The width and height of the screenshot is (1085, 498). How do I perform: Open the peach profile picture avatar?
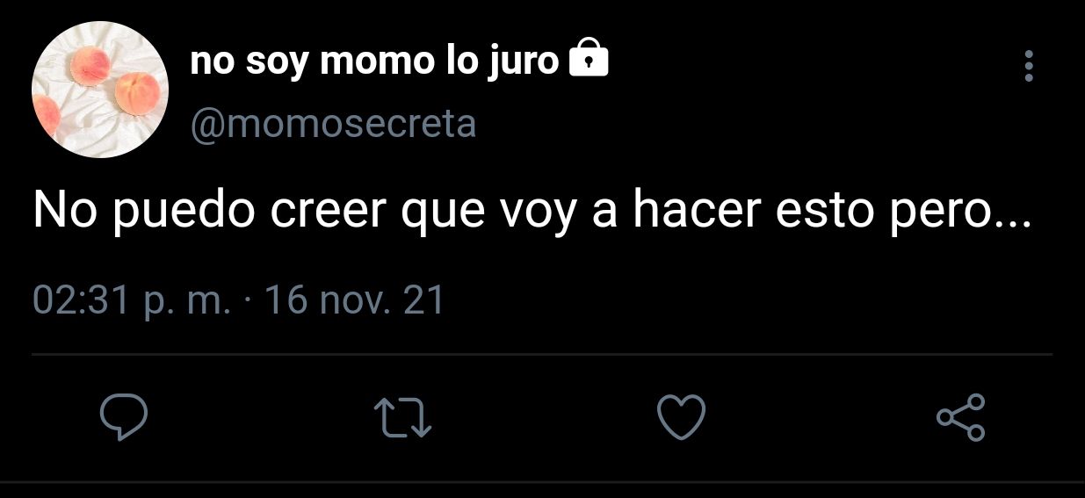pos(100,90)
